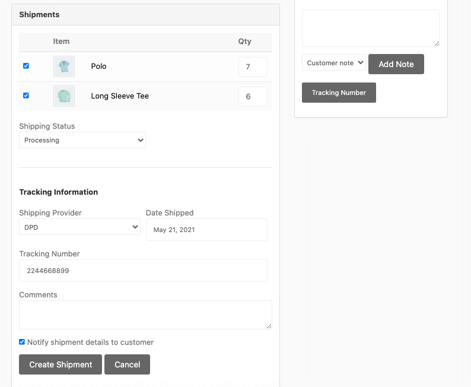Viewport: 471px width, 387px height.
Task: Grab the Comments textarea resize handle
Action: click(269, 326)
